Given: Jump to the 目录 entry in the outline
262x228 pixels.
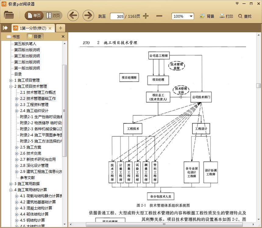Looking at the screenshot, I should pyautogui.click(x=18, y=74).
